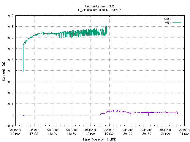The width and height of the screenshot is (190, 142).
Task: Click the 0.3 y-axis tick label
Action: (x=11, y=82)
